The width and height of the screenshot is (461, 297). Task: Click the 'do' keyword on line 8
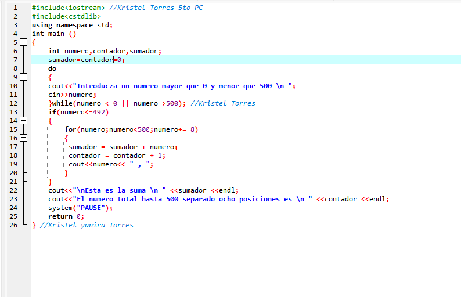(x=52, y=68)
